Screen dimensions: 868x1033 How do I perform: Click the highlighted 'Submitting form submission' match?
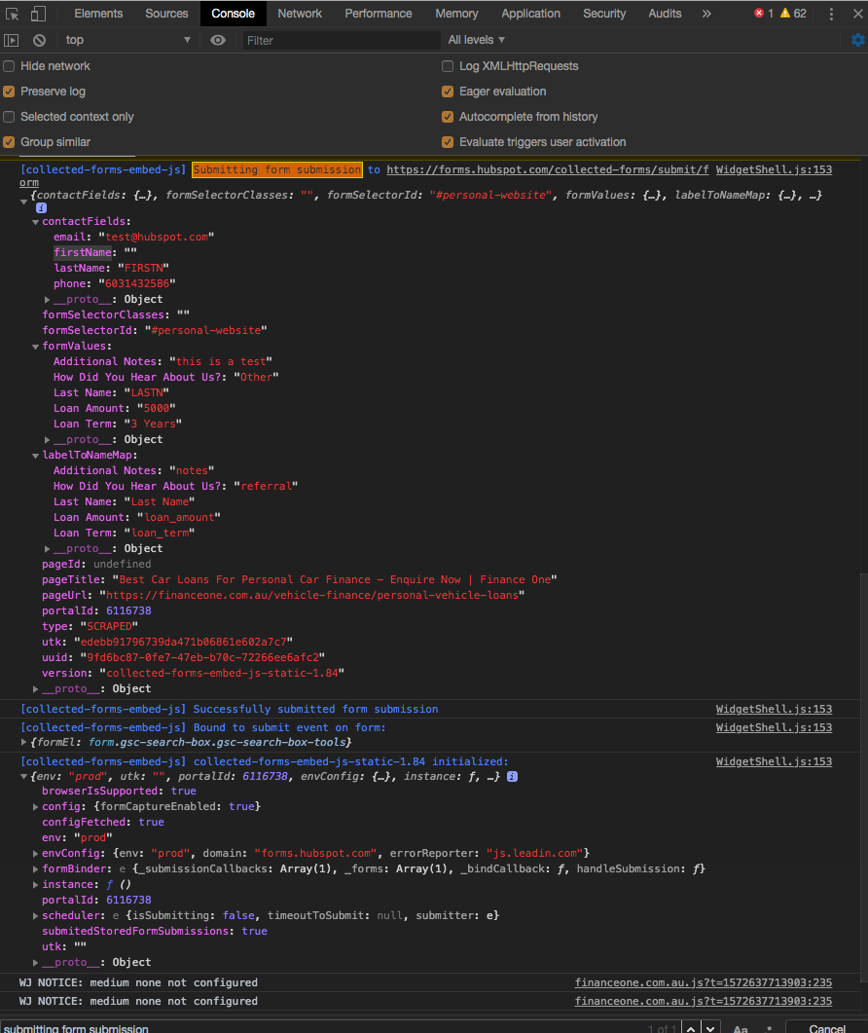click(277, 170)
